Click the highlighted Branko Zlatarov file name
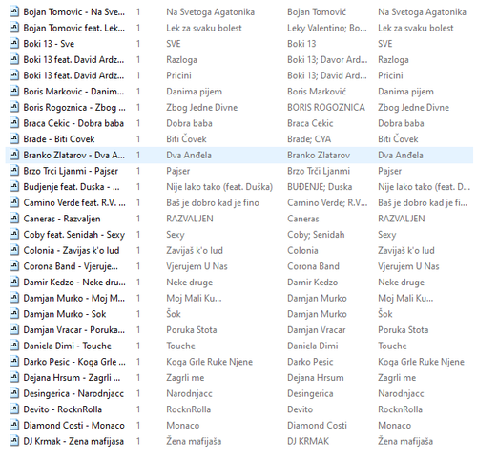This screenshot has height=461, width=477. click(x=74, y=155)
